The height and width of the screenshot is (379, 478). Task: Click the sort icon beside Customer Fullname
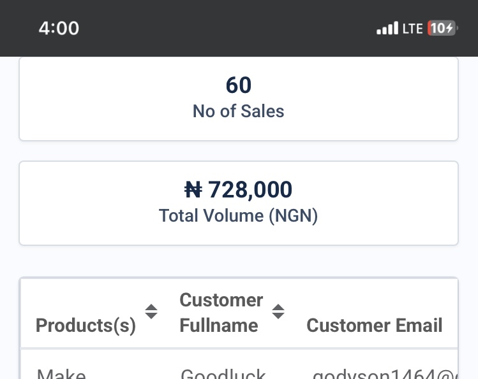coord(278,311)
